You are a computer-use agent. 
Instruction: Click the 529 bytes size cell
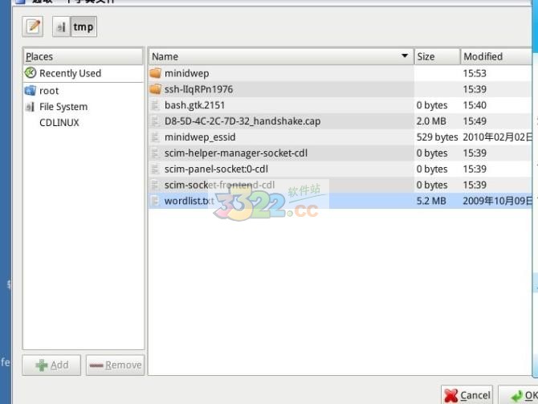[437, 137]
